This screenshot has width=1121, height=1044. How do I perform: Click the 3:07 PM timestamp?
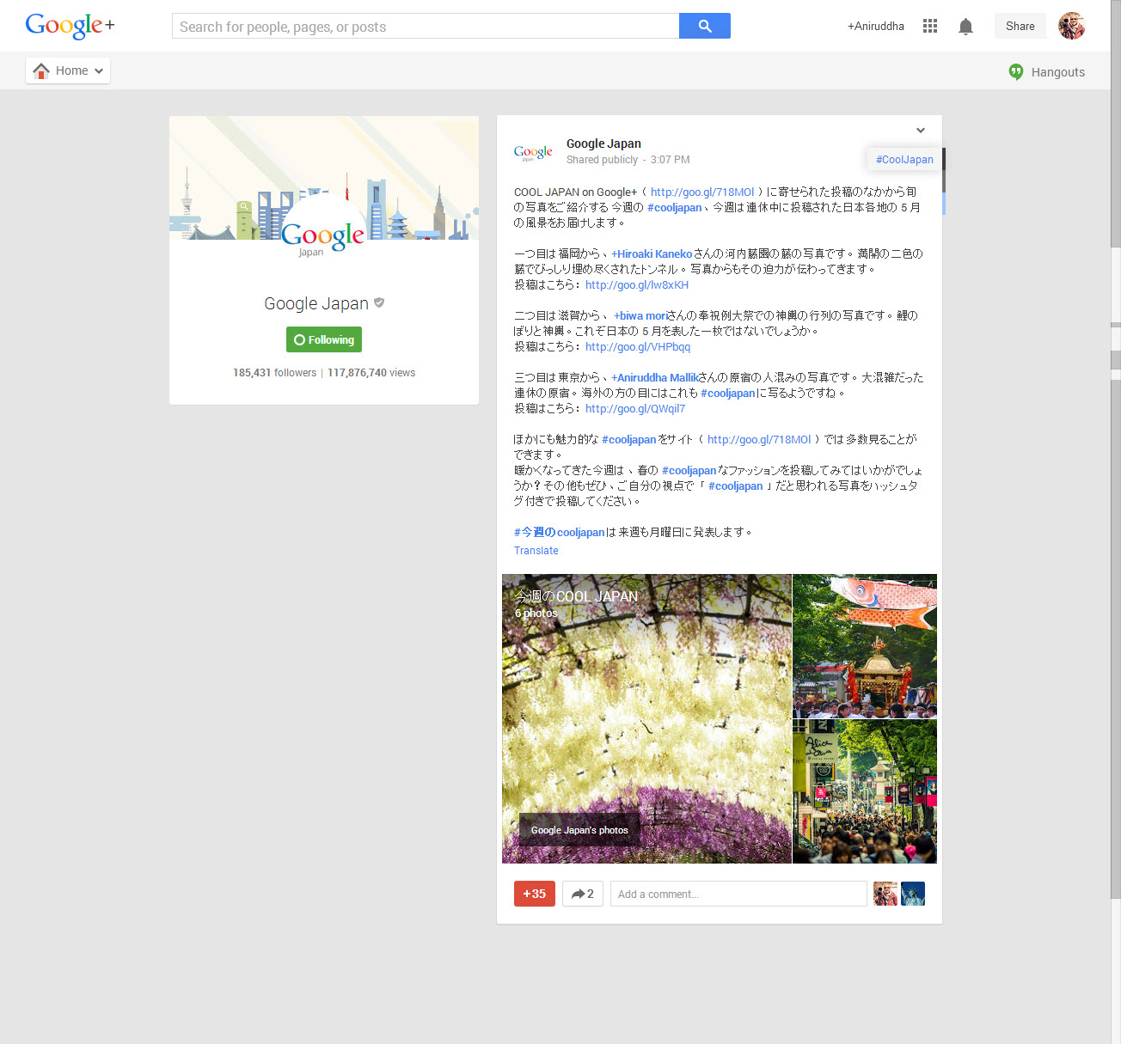coord(671,160)
